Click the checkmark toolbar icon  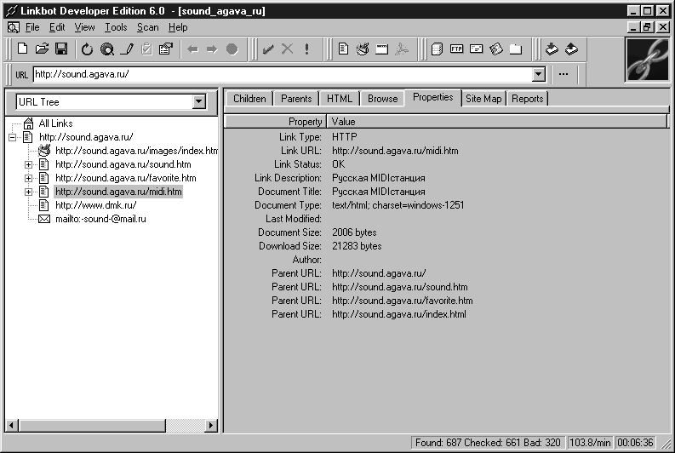click(268, 49)
